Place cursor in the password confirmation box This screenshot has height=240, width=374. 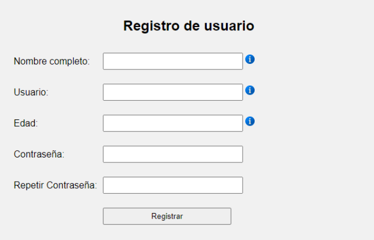(x=173, y=185)
